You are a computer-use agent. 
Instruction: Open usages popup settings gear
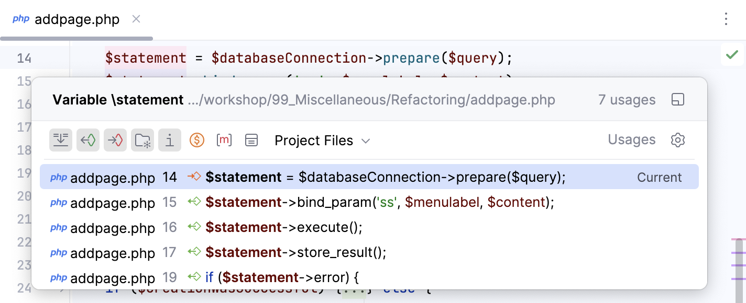(678, 140)
